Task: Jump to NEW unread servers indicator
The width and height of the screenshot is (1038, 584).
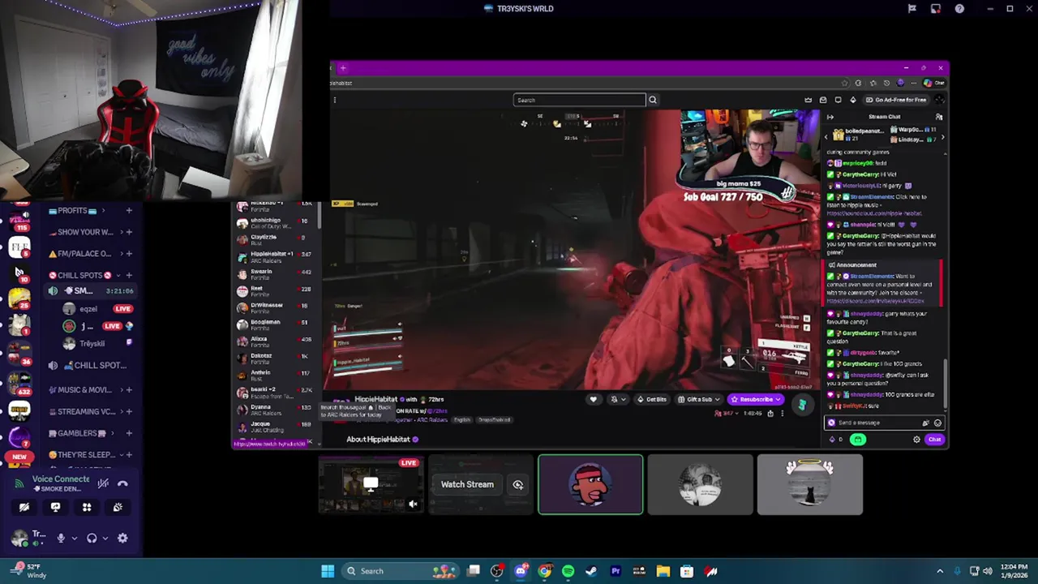Action: pos(19,457)
